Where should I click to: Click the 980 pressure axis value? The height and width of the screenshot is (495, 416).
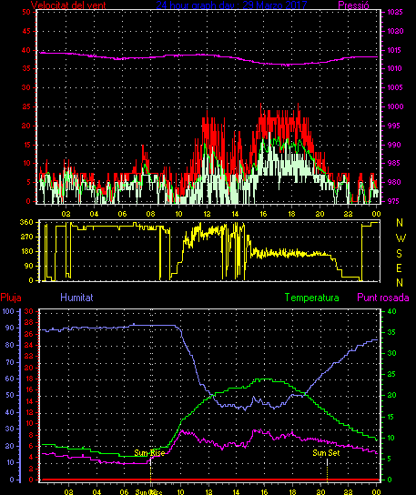coord(393,182)
